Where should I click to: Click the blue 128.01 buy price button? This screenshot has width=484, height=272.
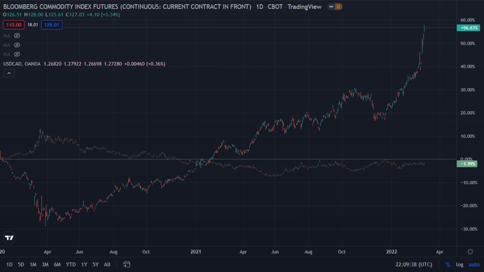[x=52, y=25]
